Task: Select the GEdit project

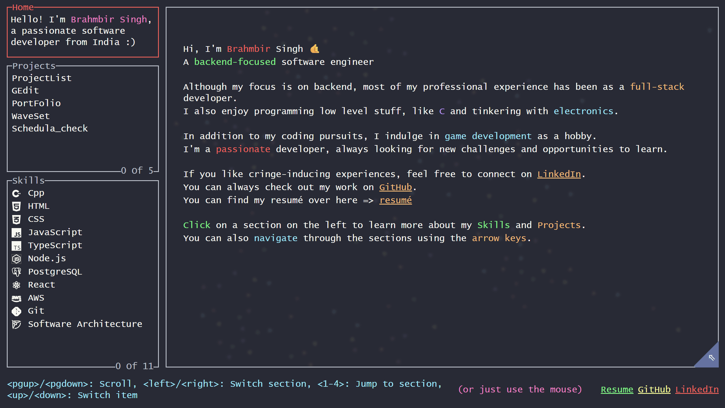Action: 25,91
